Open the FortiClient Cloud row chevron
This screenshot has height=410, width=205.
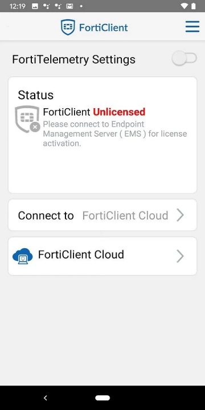pyautogui.click(x=180, y=256)
